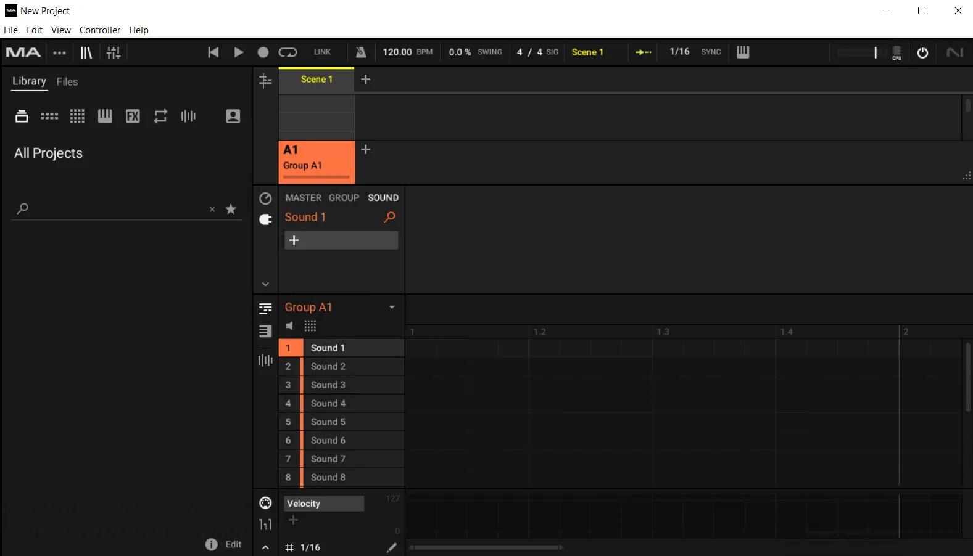Add a plug-in to the empty slot
This screenshot has width=973, height=556.
[341, 240]
